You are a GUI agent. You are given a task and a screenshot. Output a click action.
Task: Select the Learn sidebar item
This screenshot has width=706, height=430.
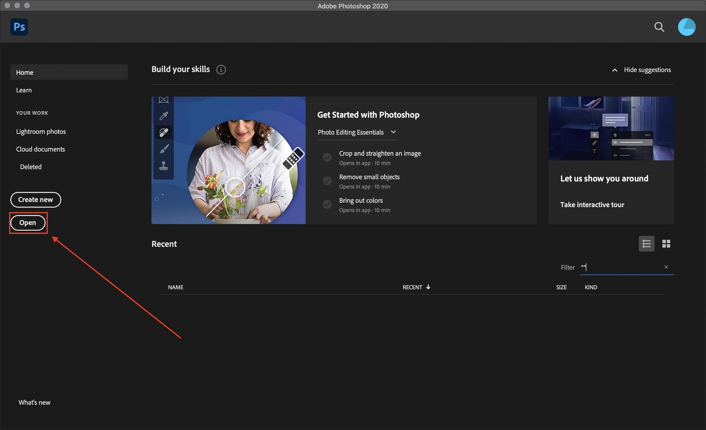click(24, 90)
